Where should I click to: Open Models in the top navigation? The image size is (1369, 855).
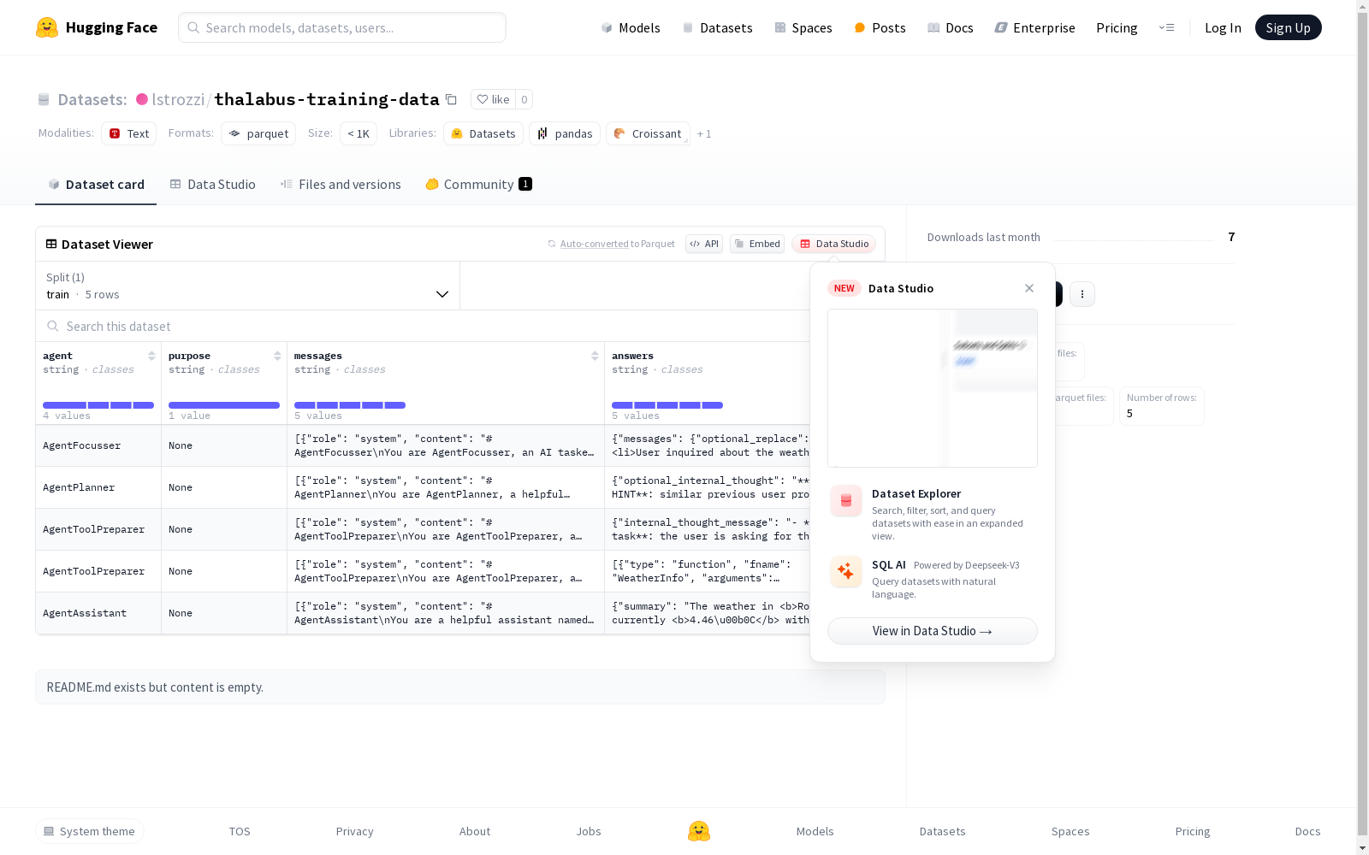pyautogui.click(x=631, y=27)
